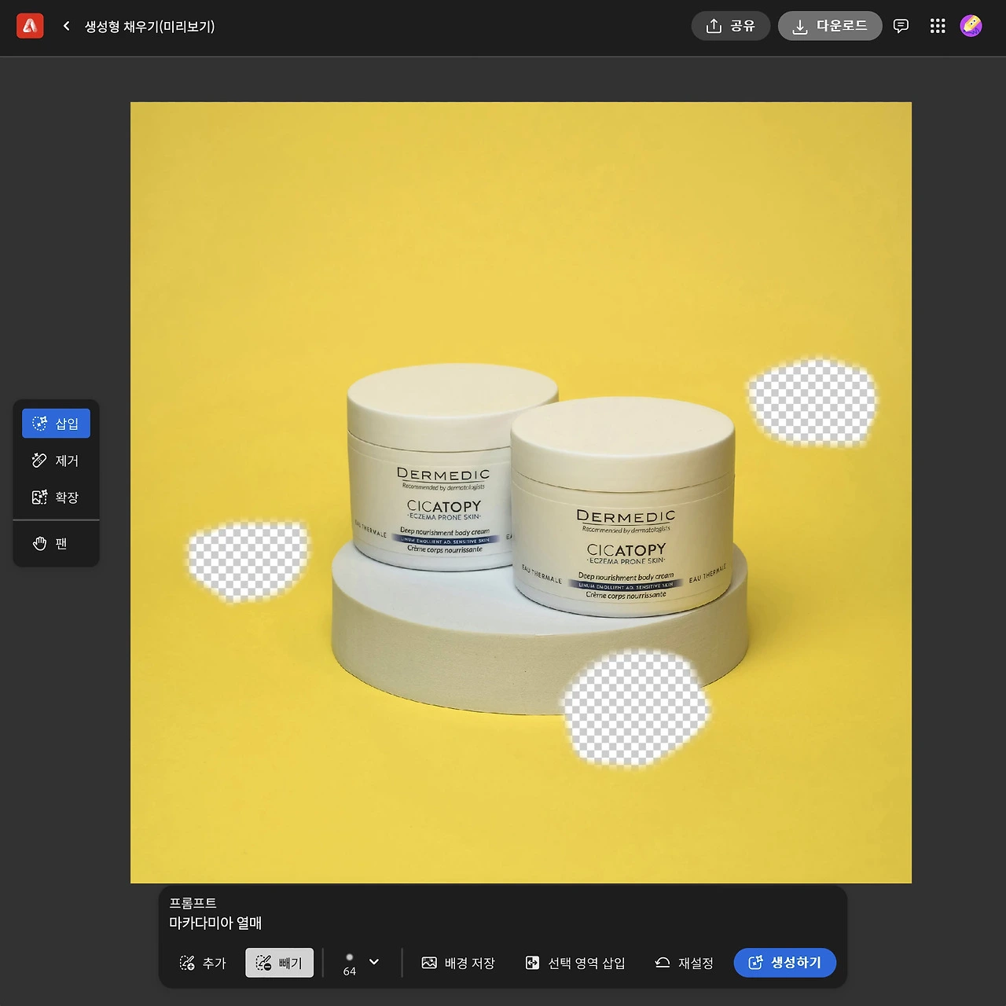Switch to 추가 add-to-selection mode

203,963
